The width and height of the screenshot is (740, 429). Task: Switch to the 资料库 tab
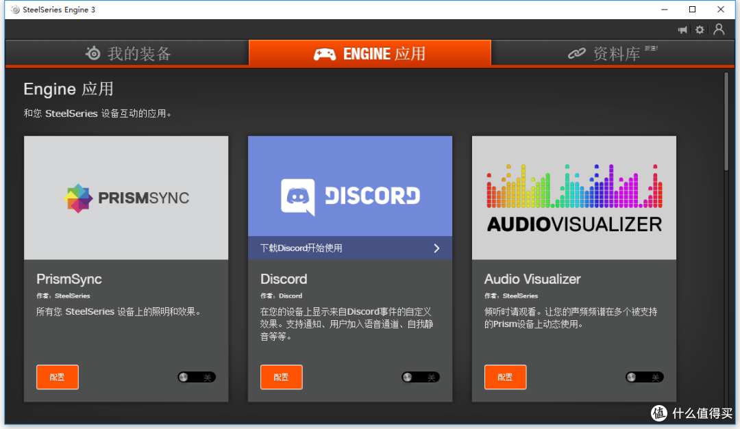[x=613, y=53]
